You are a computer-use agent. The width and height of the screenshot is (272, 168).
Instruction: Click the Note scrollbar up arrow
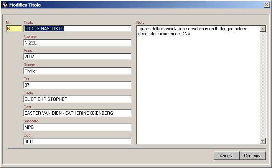[263, 29]
